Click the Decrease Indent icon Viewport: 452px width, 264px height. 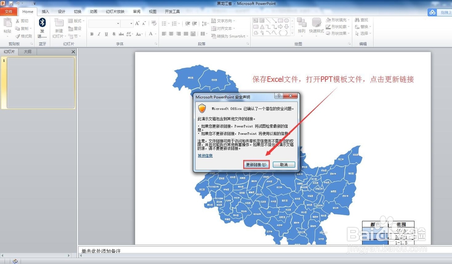tap(188, 24)
